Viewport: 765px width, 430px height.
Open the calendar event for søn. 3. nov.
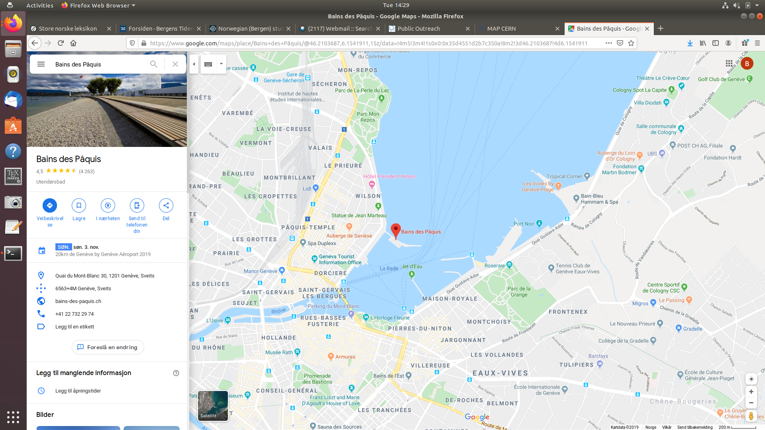(107, 250)
